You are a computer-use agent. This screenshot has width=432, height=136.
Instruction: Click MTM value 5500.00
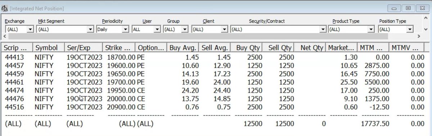[x=377, y=82]
